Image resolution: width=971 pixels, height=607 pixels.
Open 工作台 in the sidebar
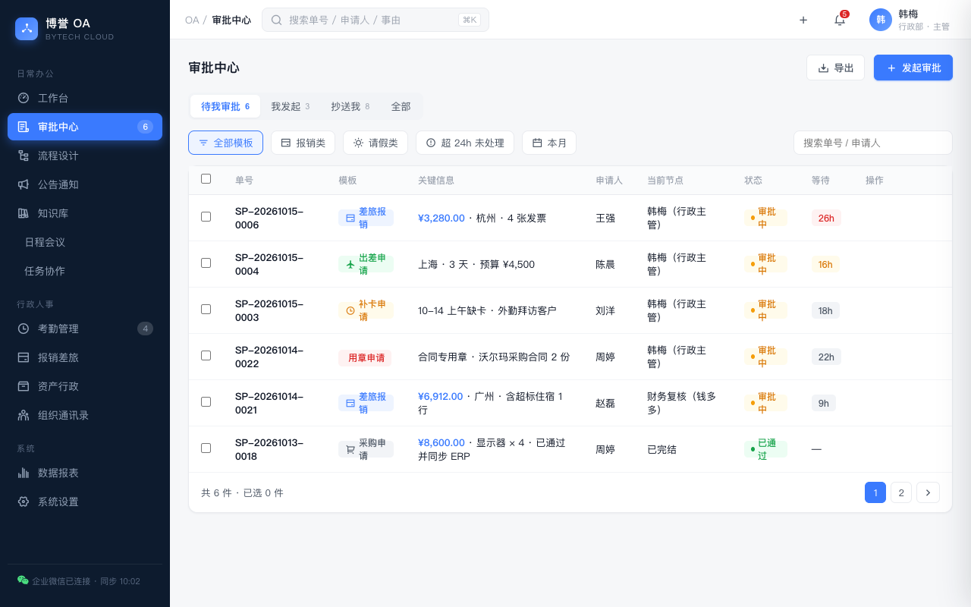[x=85, y=98]
